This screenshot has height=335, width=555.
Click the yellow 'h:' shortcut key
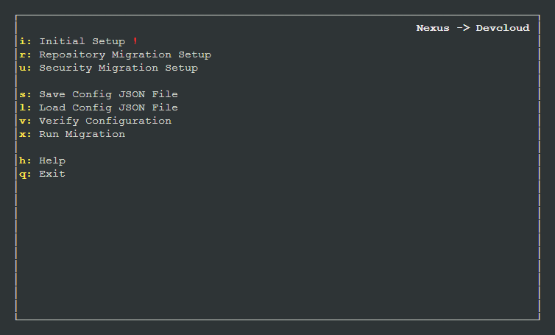click(24, 161)
